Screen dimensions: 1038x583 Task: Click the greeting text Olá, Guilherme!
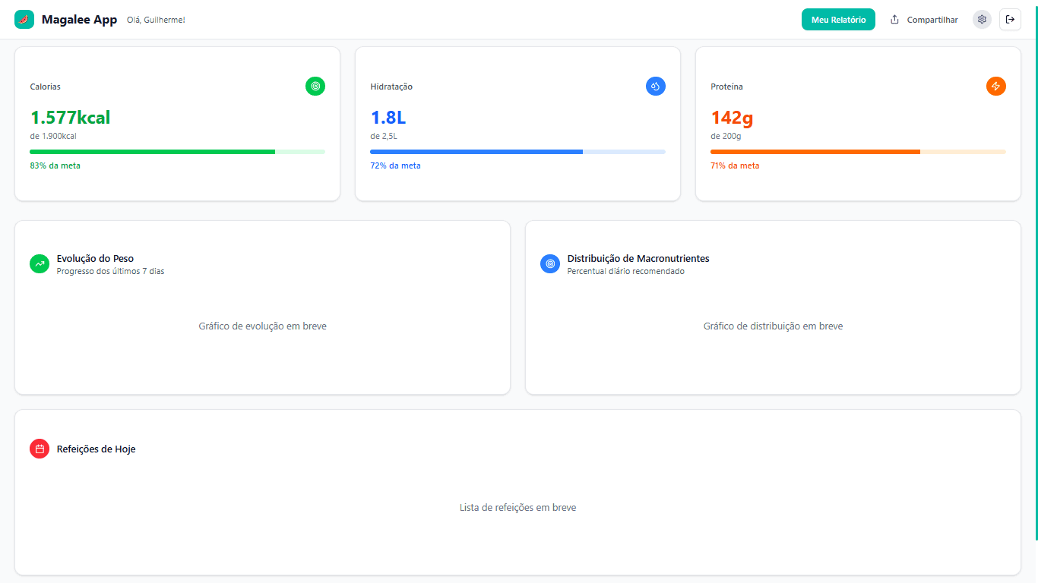[156, 20]
